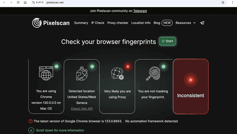Open the Summary nav item
237x134 pixels.
[x=81, y=23]
